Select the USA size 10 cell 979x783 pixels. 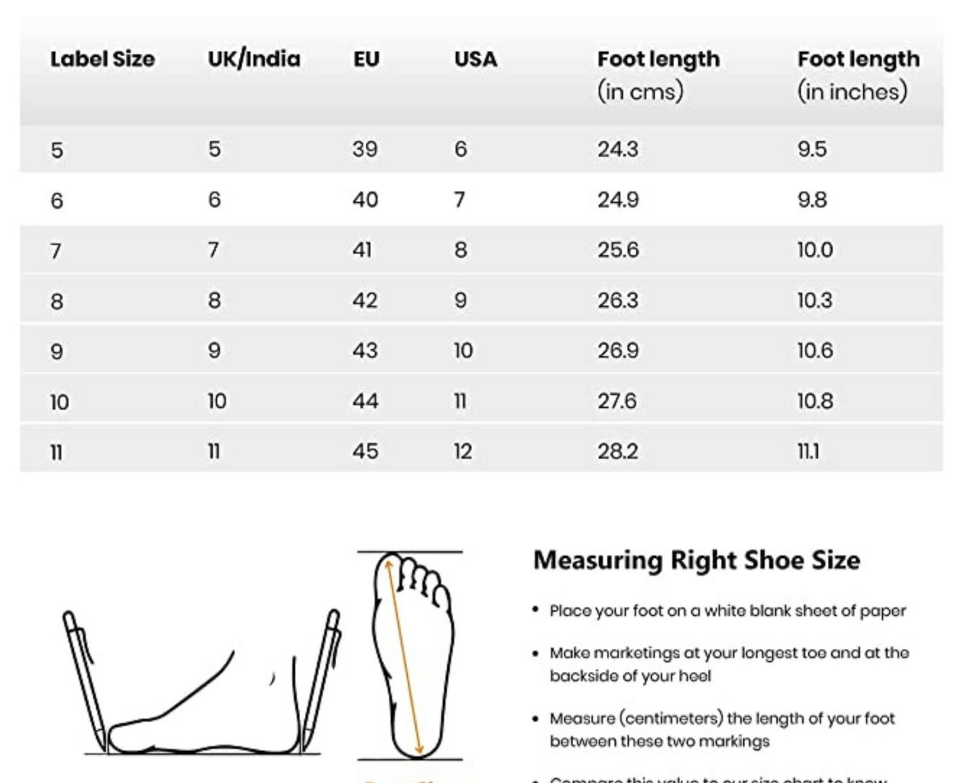(x=463, y=351)
